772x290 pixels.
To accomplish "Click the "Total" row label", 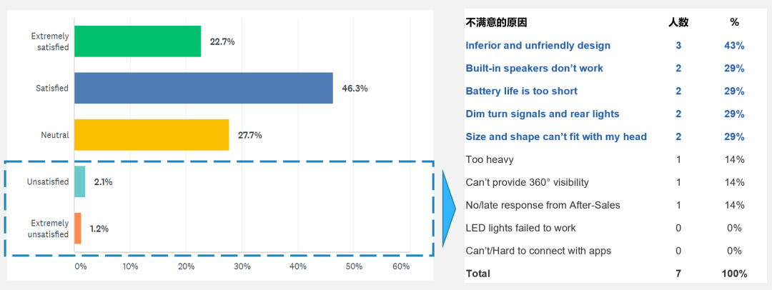I will [478, 274].
